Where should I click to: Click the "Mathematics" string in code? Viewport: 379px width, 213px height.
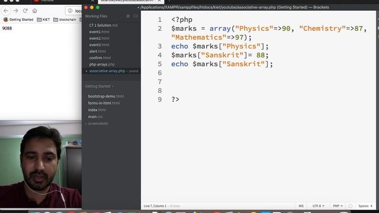tap(199, 37)
